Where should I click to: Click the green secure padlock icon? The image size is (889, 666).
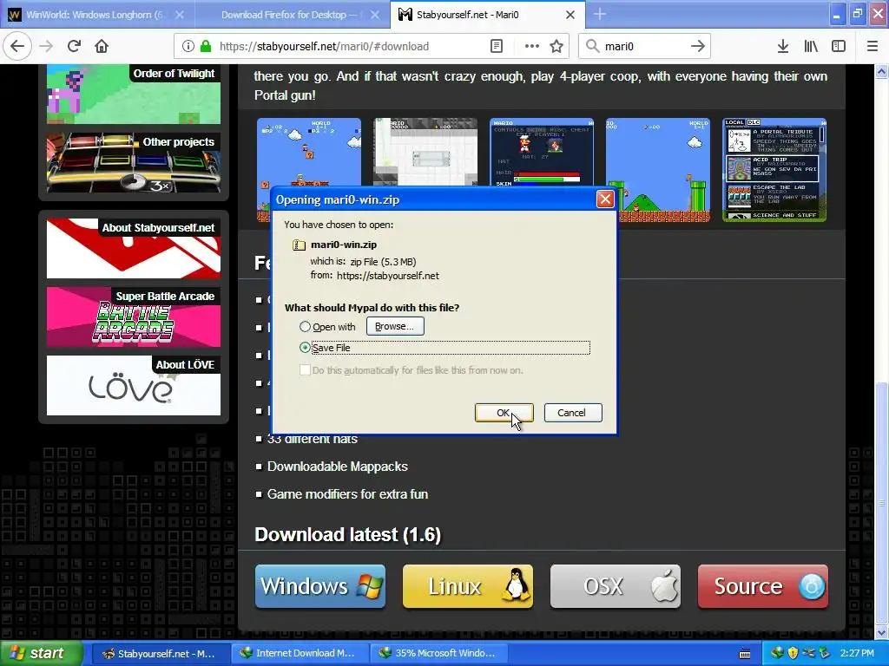click(x=206, y=47)
